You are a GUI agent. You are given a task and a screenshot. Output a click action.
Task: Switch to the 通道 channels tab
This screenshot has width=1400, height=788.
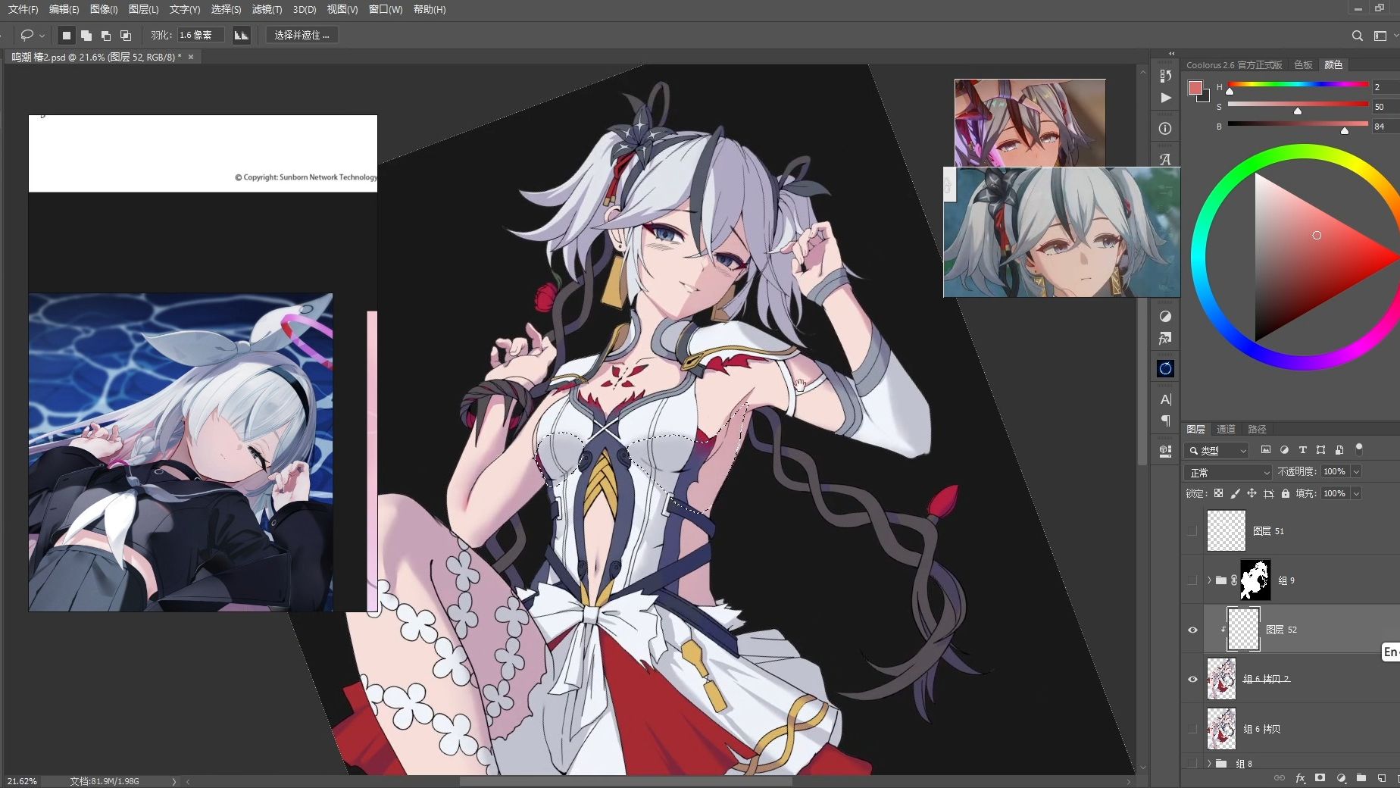1226,430
